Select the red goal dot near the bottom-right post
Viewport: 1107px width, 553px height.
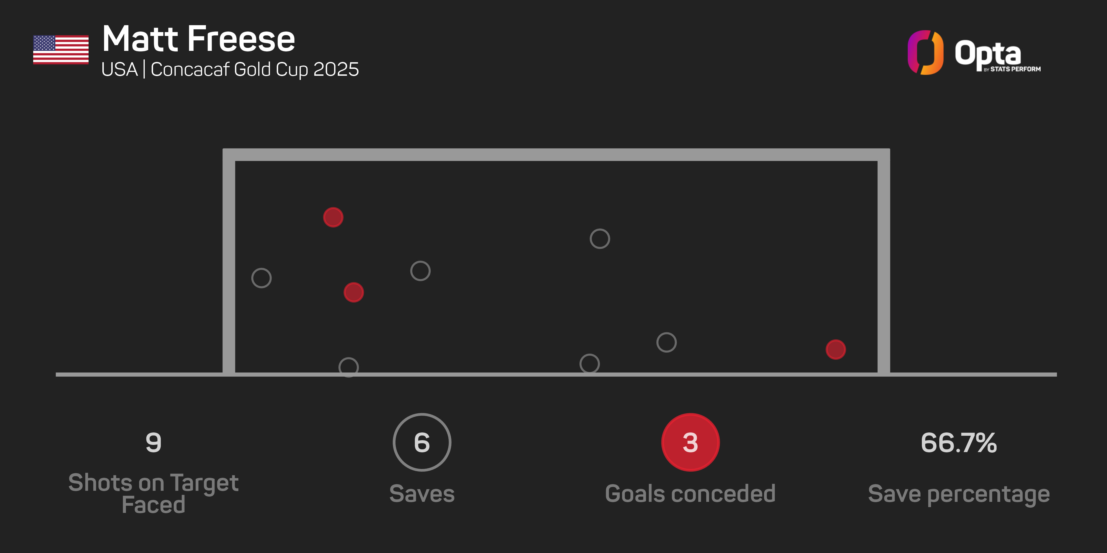pos(836,349)
